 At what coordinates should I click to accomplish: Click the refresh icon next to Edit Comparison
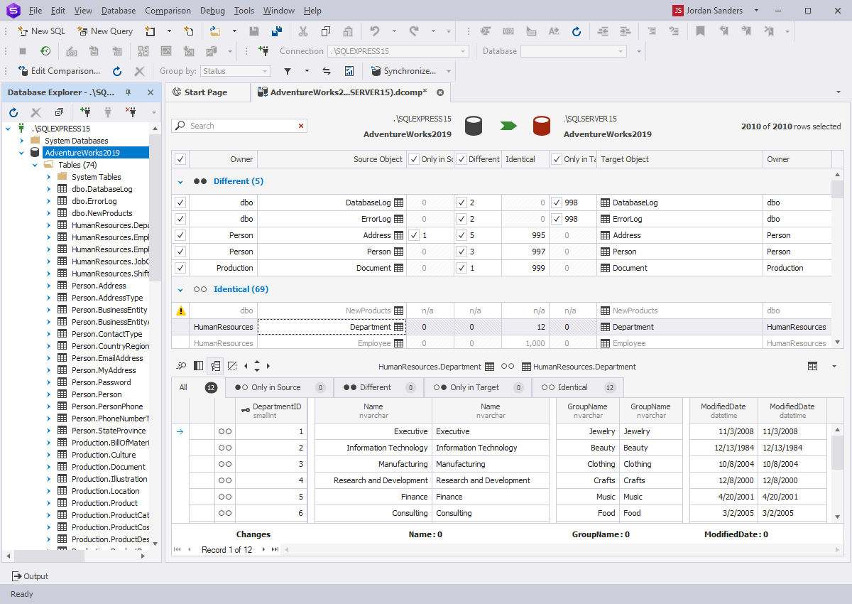tap(117, 71)
